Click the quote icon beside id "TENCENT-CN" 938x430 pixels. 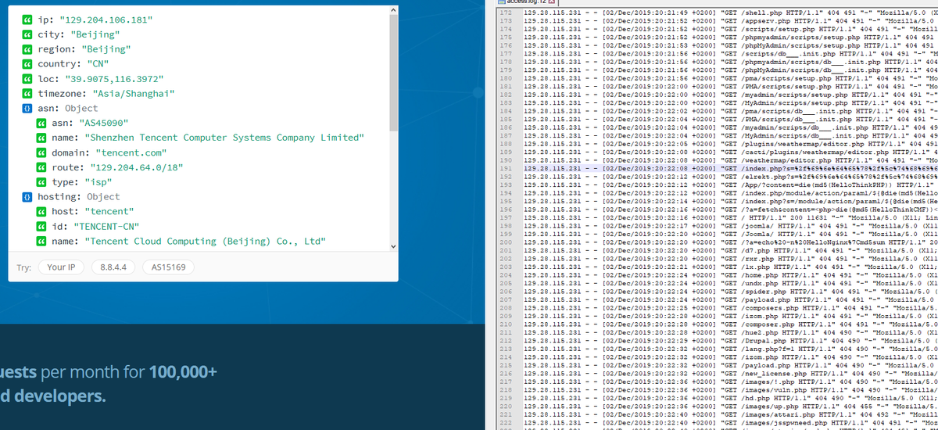41,226
